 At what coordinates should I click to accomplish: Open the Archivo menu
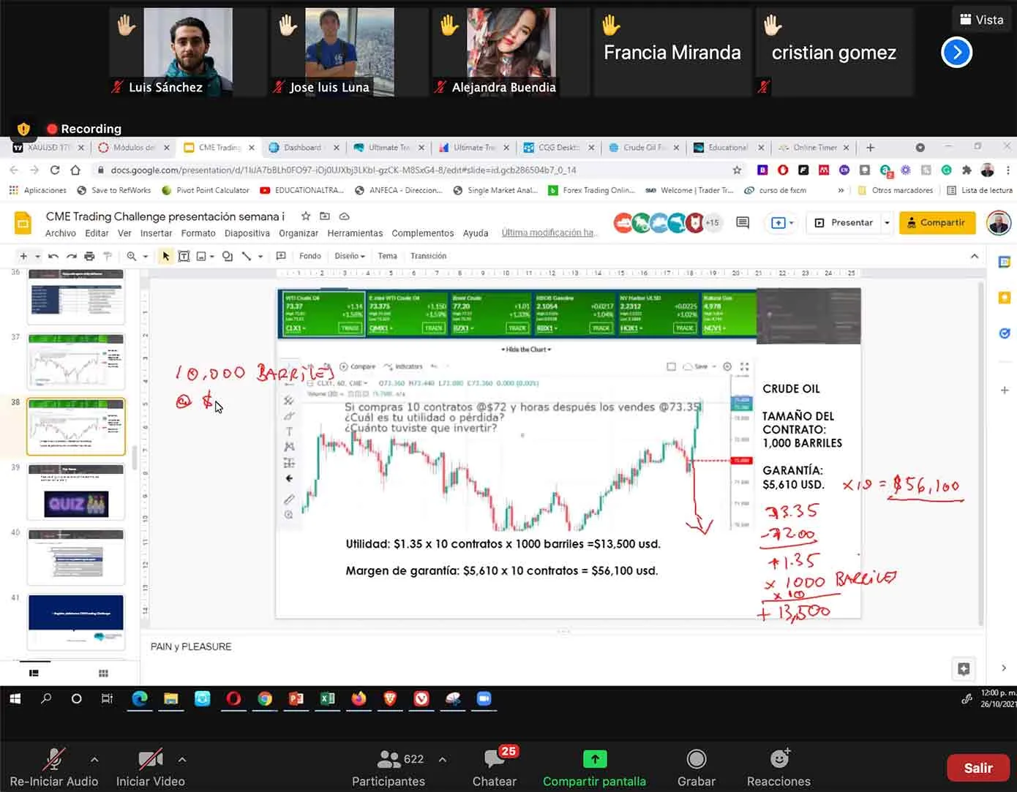point(61,233)
